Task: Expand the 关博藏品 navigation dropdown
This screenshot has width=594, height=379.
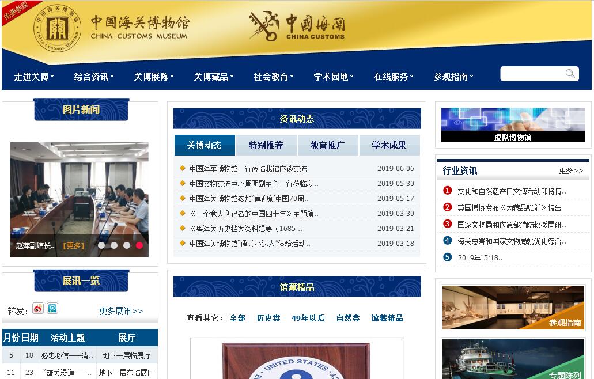Action: (x=214, y=77)
